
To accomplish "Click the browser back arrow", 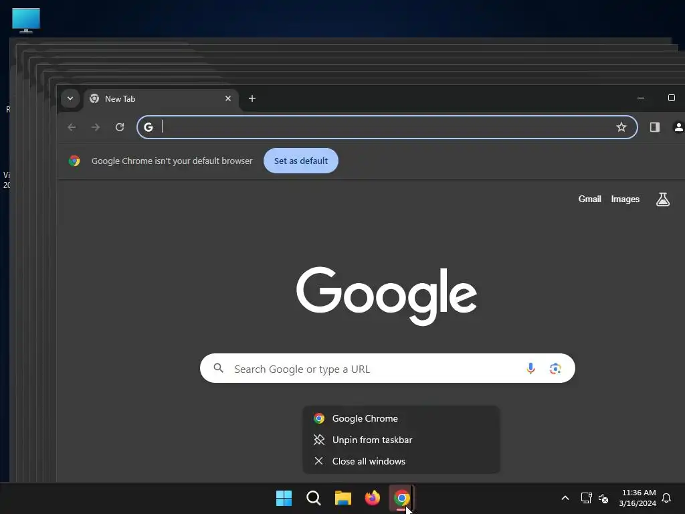I will [72, 127].
